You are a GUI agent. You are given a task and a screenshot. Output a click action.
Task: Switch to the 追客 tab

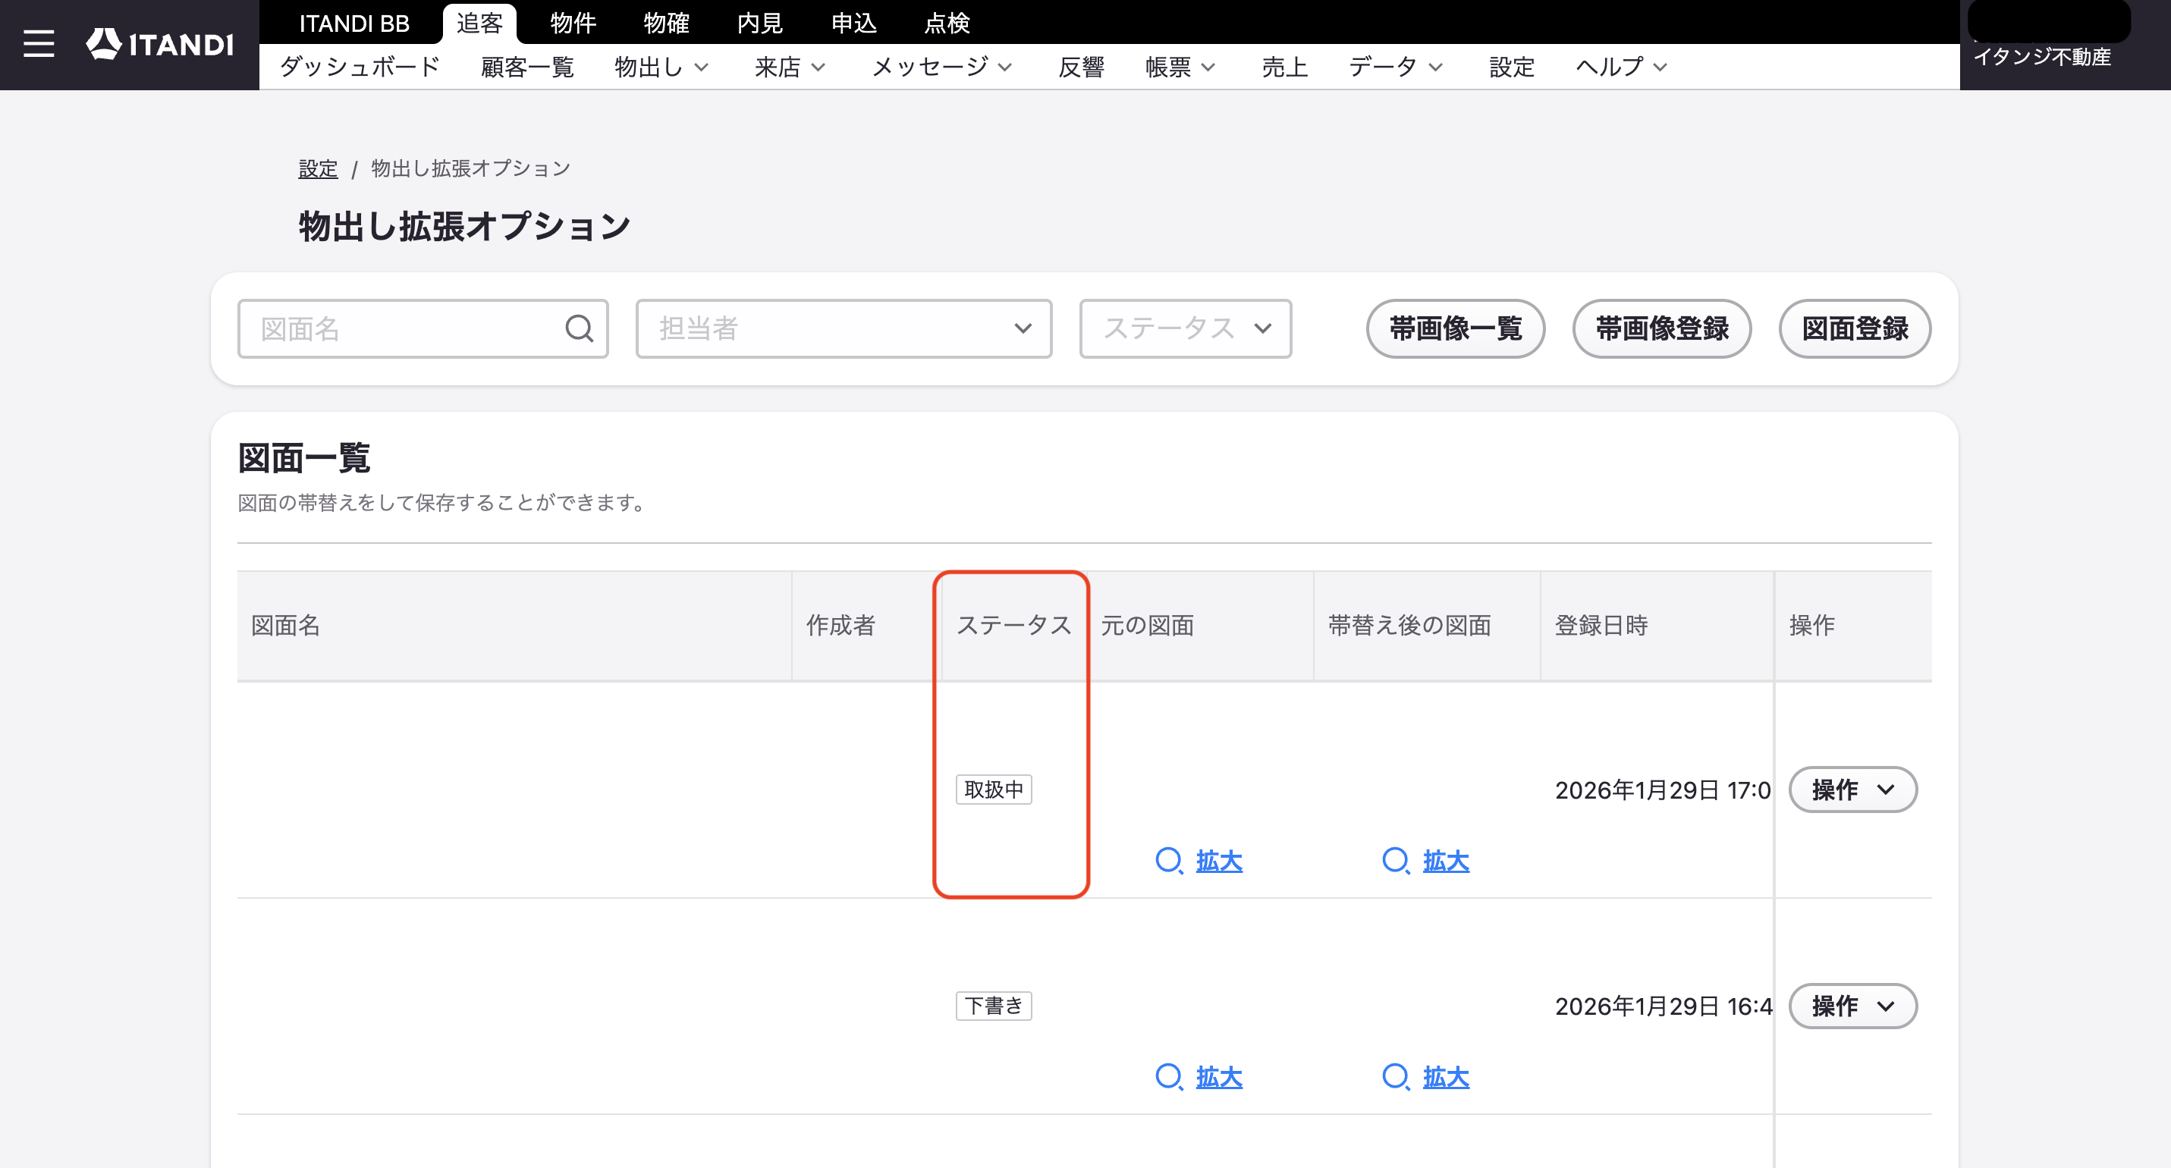pos(479,24)
